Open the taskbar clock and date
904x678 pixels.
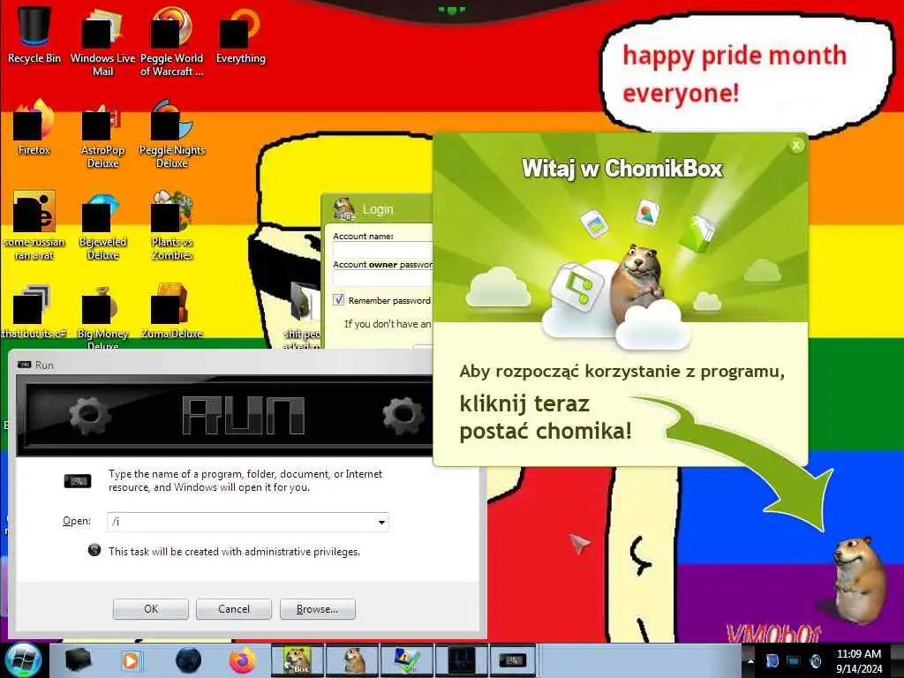[x=858, y=661]
